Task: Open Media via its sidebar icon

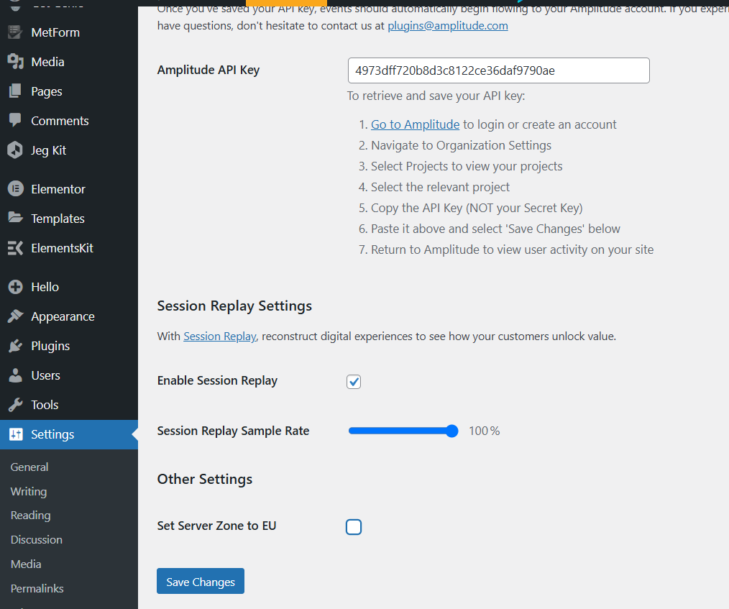Action: pos(15,62)
